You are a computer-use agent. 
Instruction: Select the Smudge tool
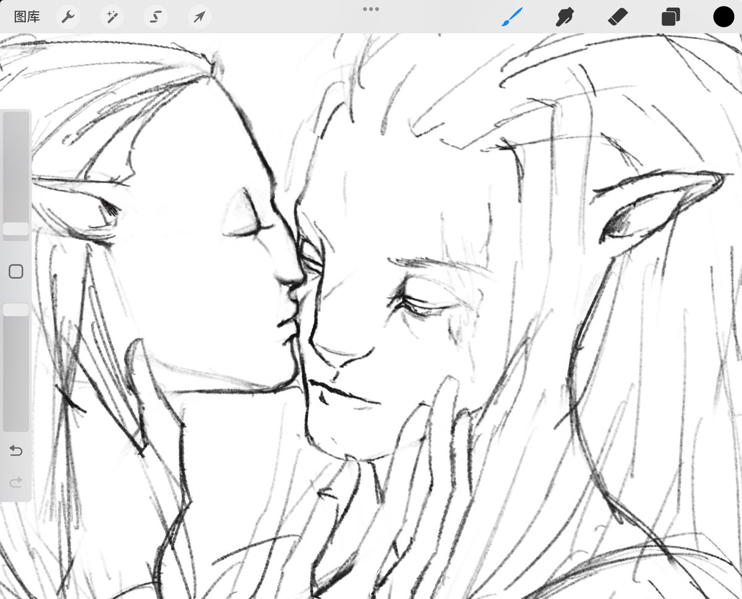[x=565, y=17]
